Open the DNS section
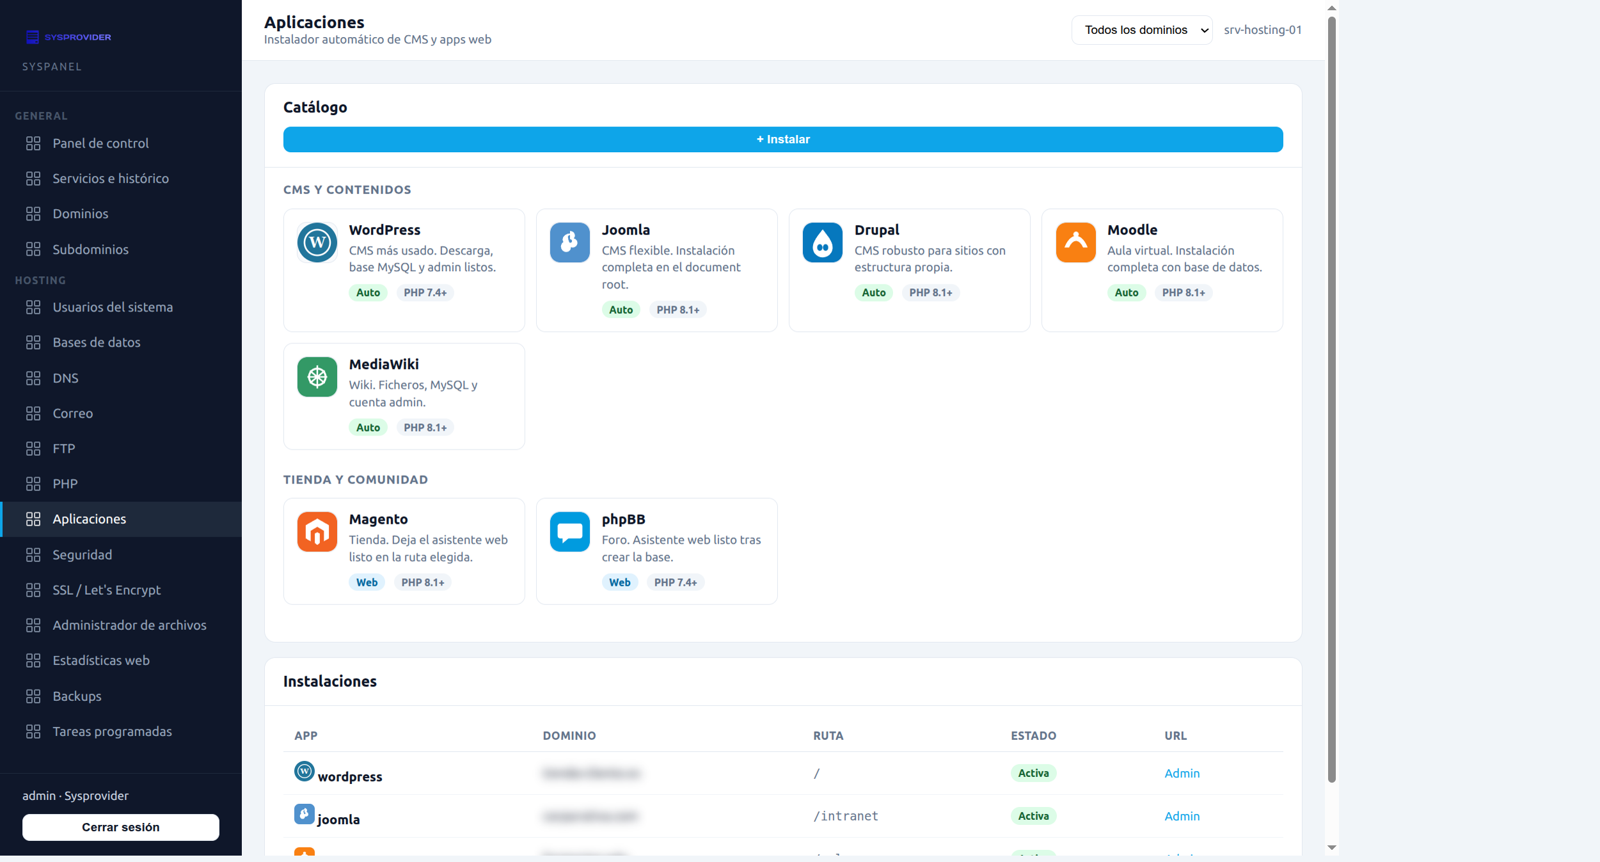This screenshot has width=1600, height=862. pos(121,378)
